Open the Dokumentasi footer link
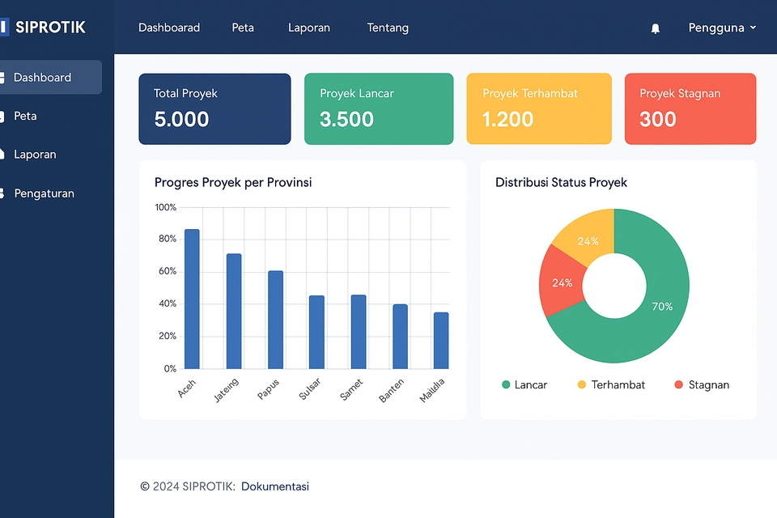777x518 pixels. [x=274, y=486]
